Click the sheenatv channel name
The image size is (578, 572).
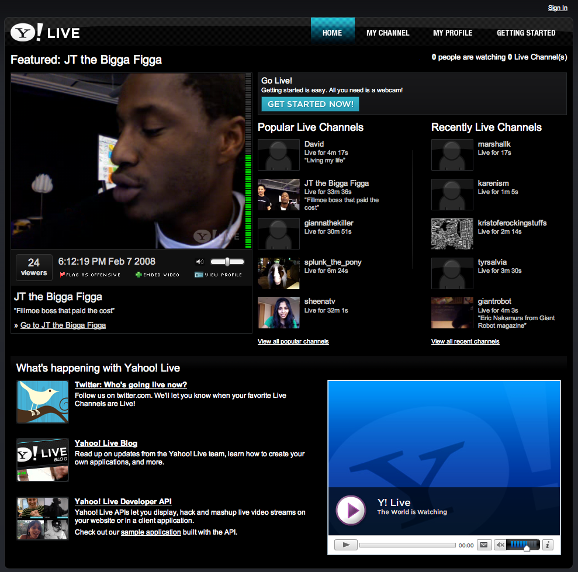coord(320,301)
